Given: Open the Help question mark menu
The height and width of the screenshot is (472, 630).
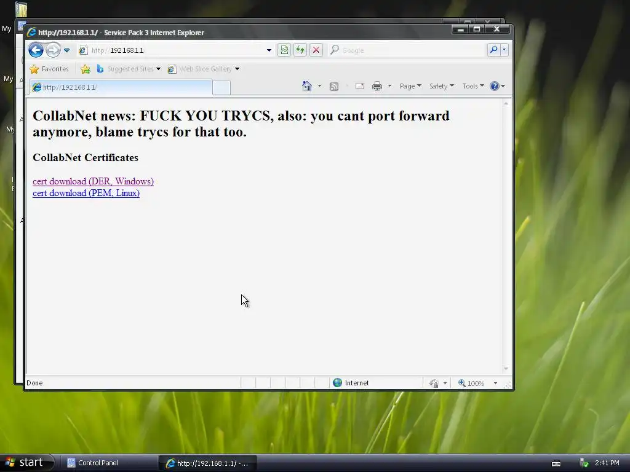Looking at the screenshot, I should pos(497,86).
